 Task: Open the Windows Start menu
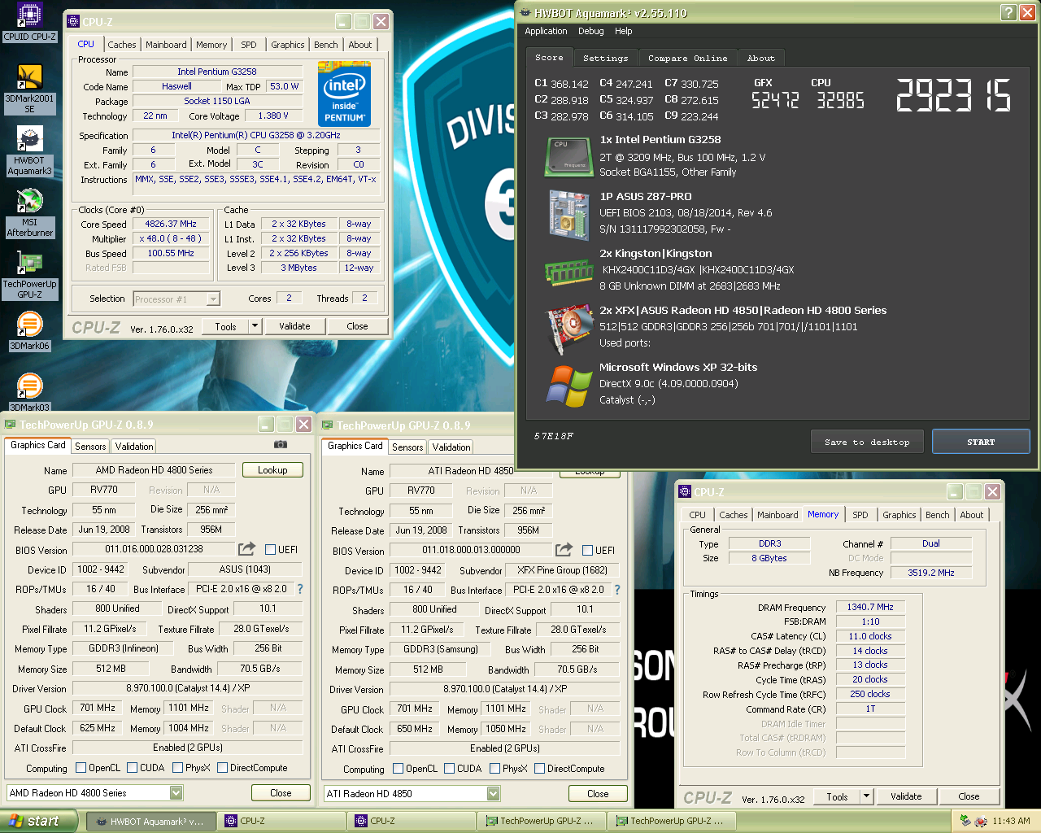pos(41,822)
